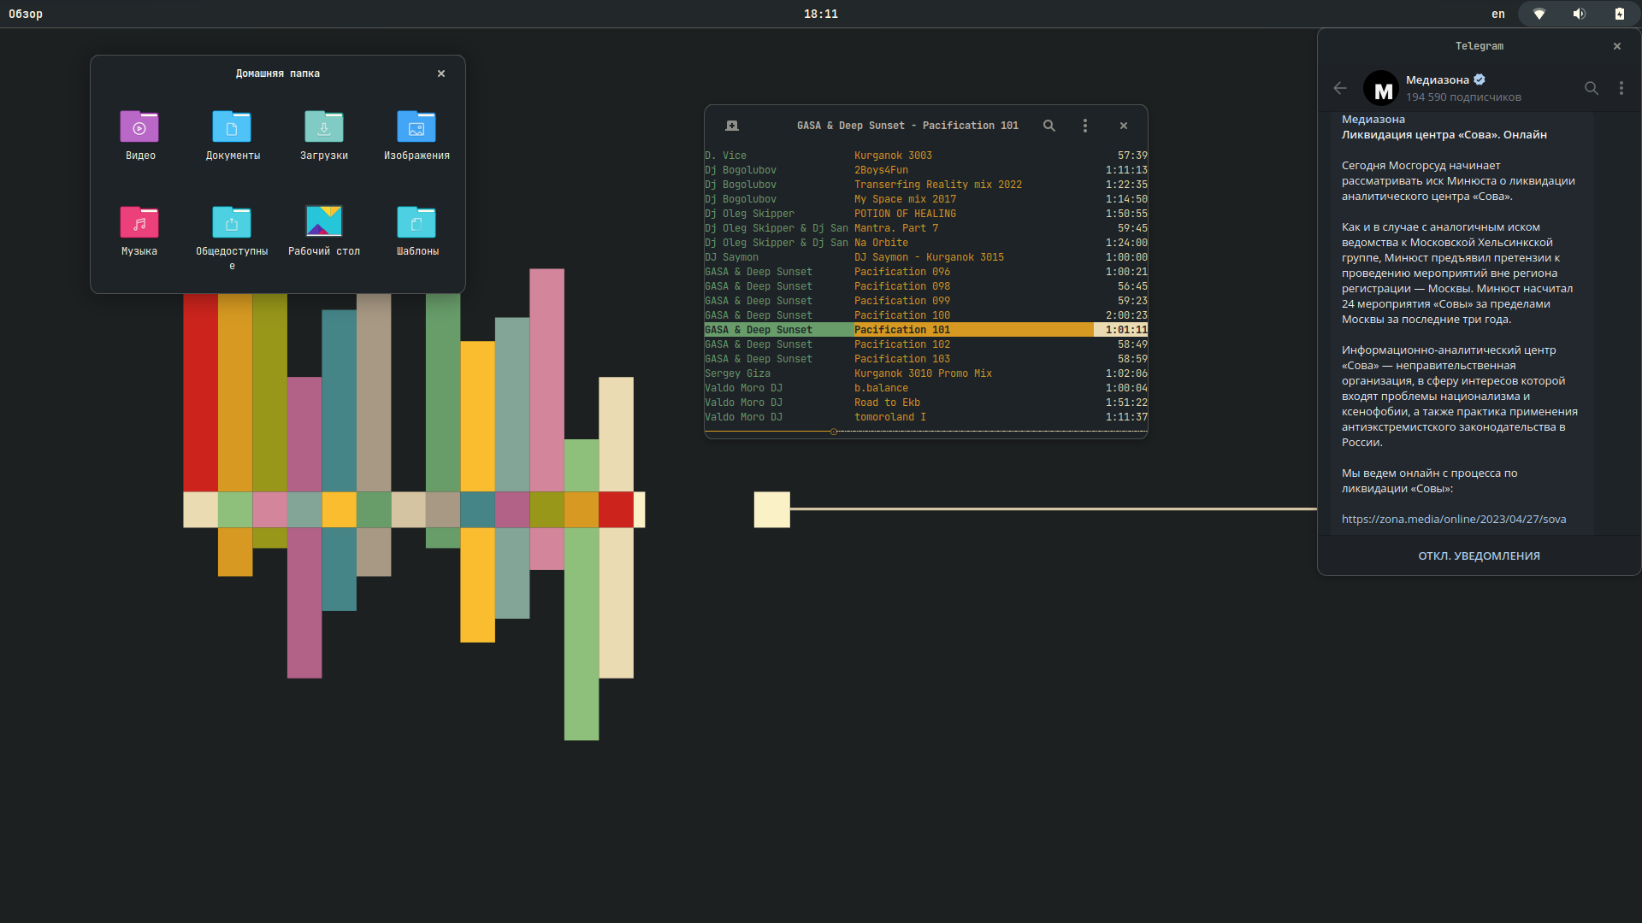
Task: Click the clock showing 18:11
Action: pos(821,14)
